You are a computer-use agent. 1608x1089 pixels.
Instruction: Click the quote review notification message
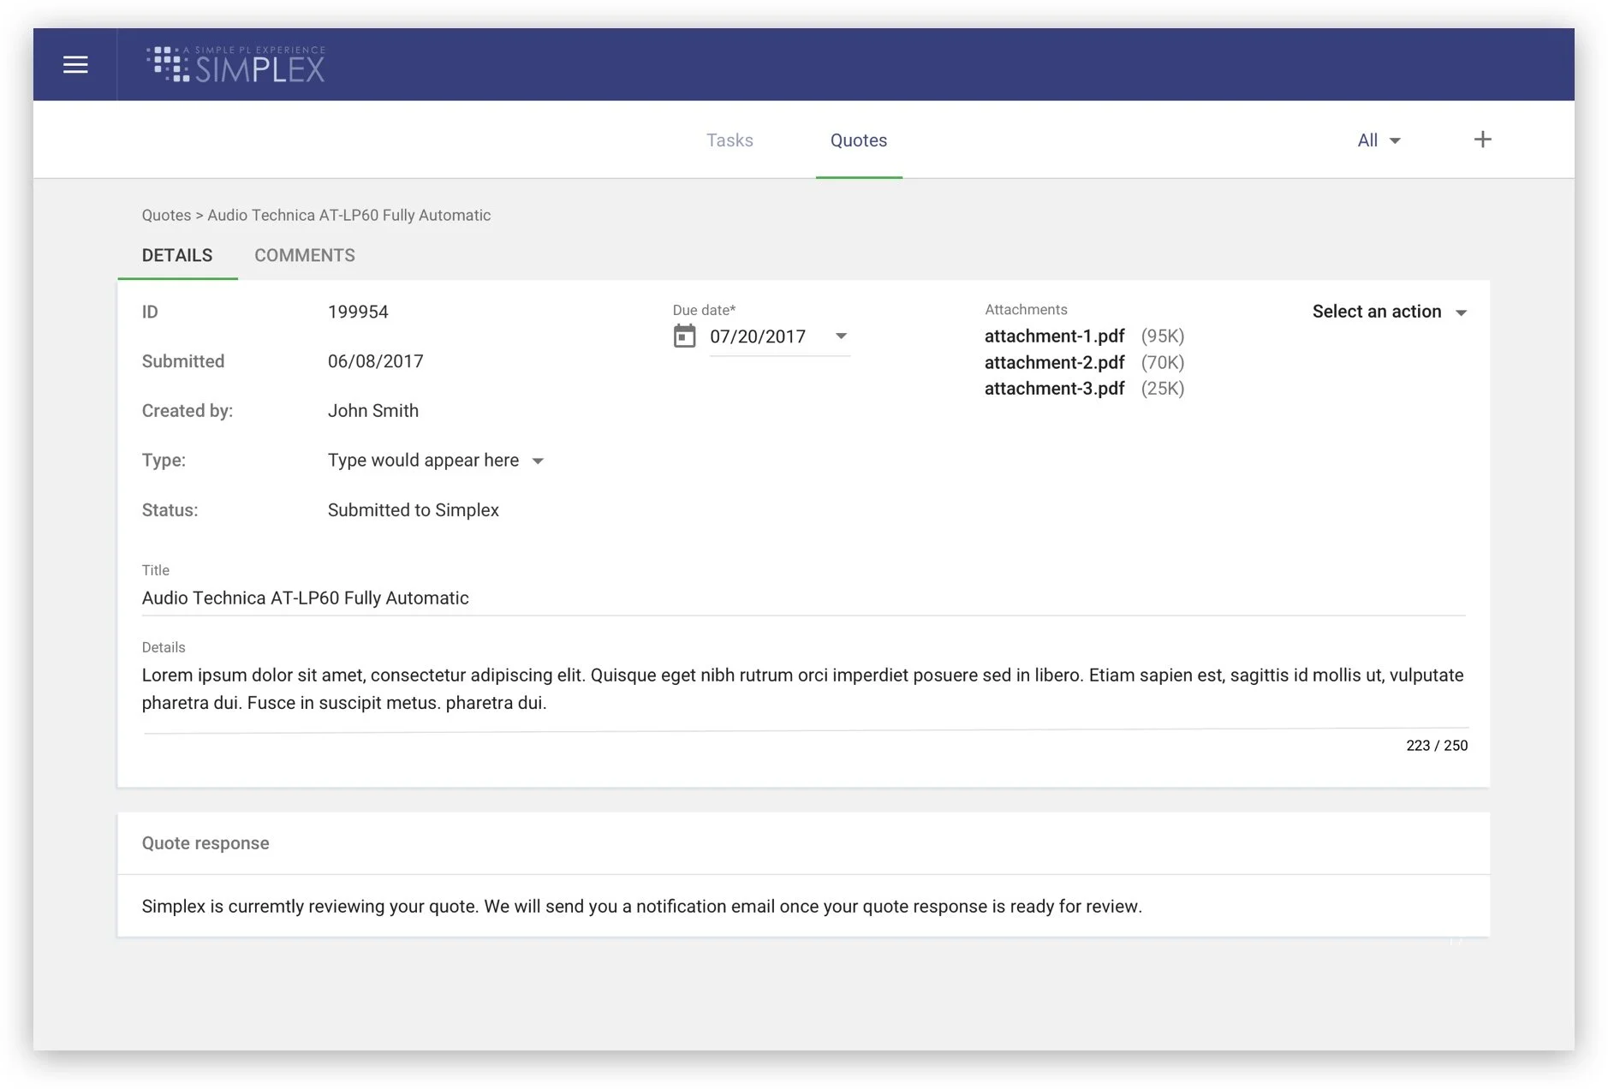641,907
